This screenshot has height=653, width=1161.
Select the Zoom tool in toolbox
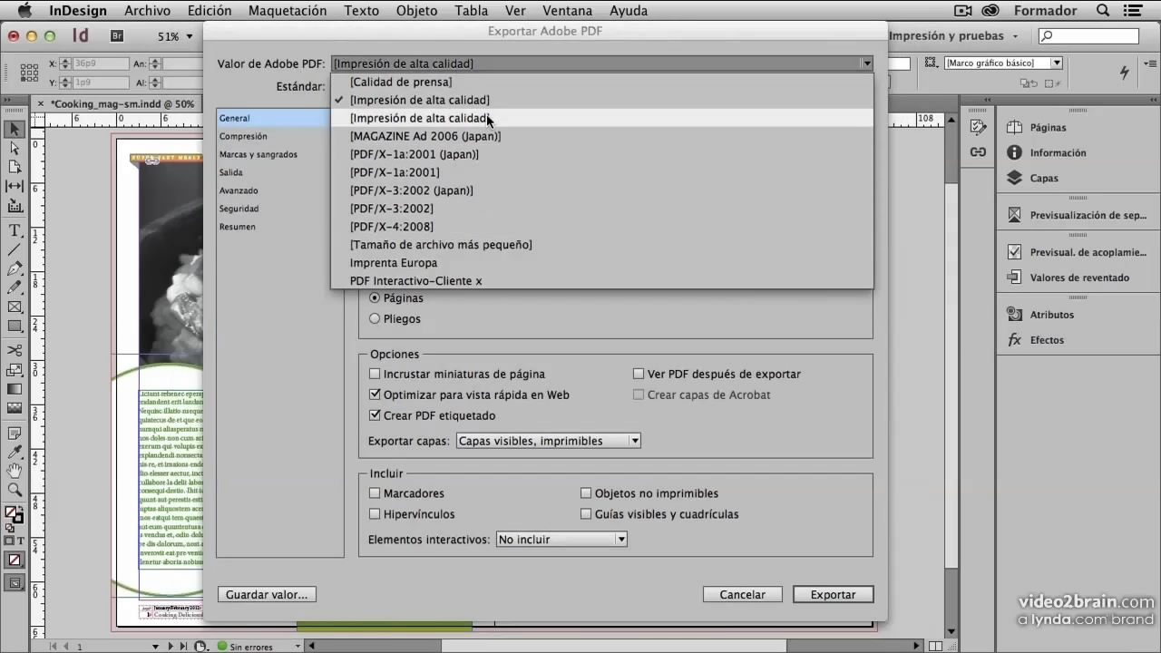(15, 490)
